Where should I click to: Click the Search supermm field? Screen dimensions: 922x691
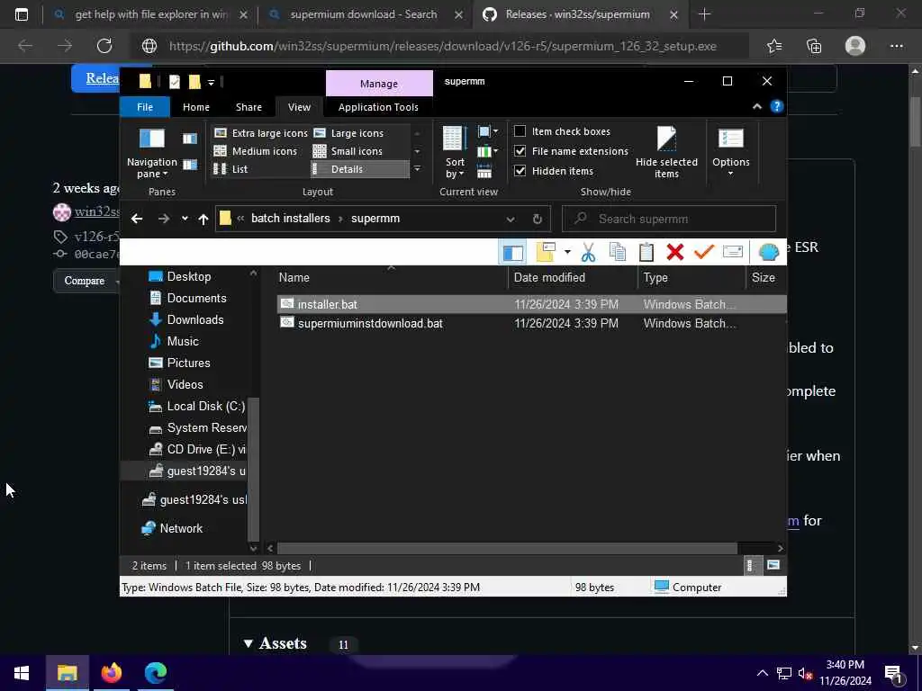pos(669,219)
